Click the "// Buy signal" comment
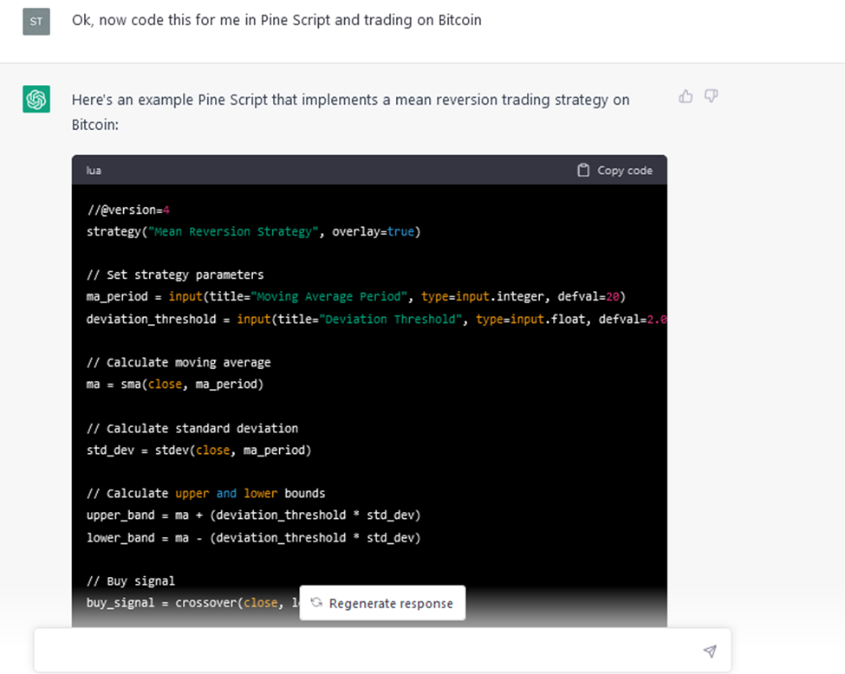The image size is (845, 674). pos(131,580)
